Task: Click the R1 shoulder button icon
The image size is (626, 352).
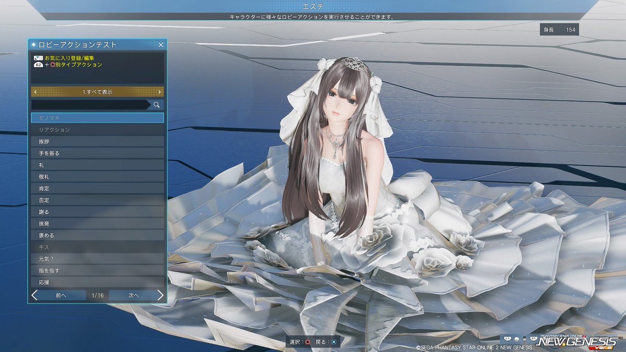Action: [534, 338]
